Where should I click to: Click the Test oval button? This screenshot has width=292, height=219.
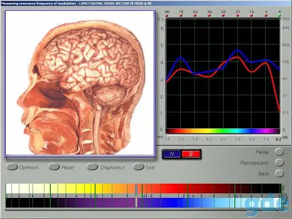[139, 167]
